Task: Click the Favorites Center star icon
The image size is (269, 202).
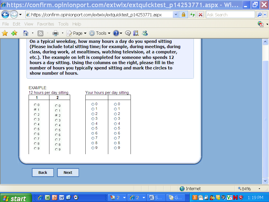Action: click(x=5, y=33)
